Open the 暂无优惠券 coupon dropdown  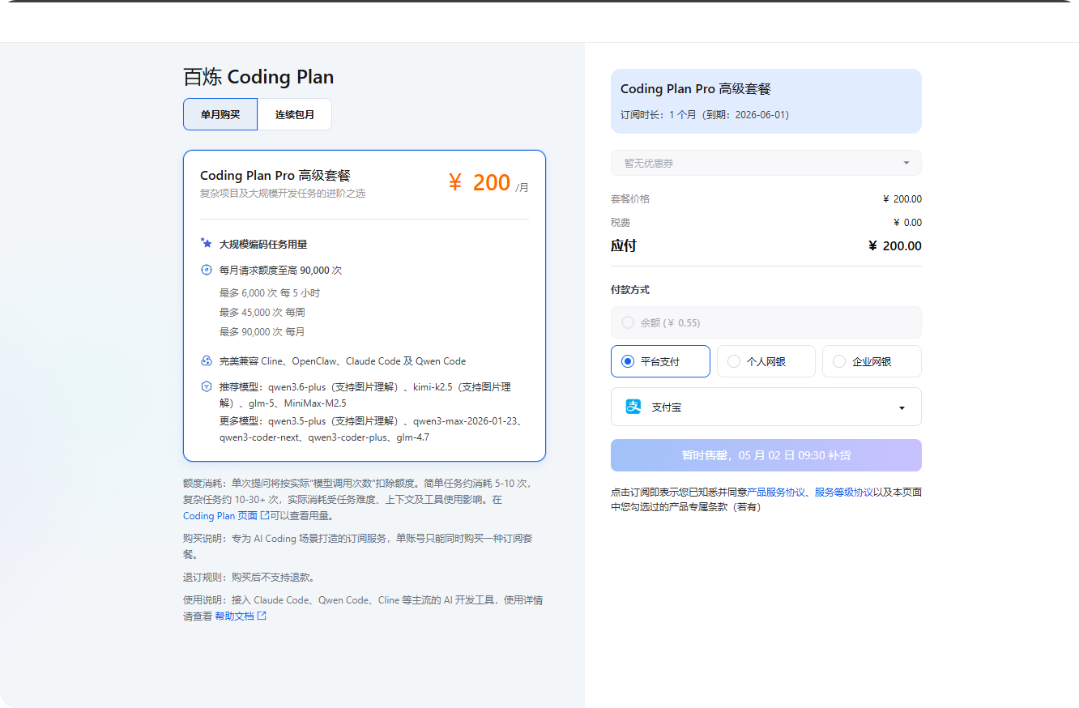point(766,163)
